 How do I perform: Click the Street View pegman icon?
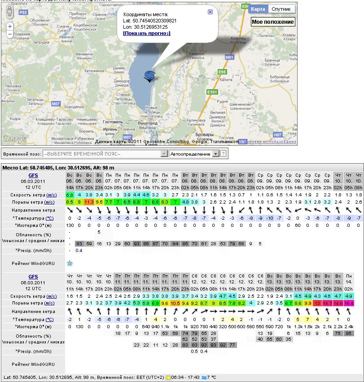point(10,12)
